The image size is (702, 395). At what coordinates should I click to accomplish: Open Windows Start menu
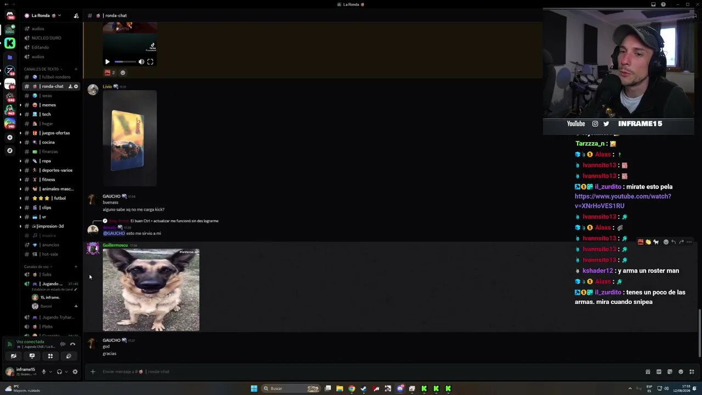254,388
